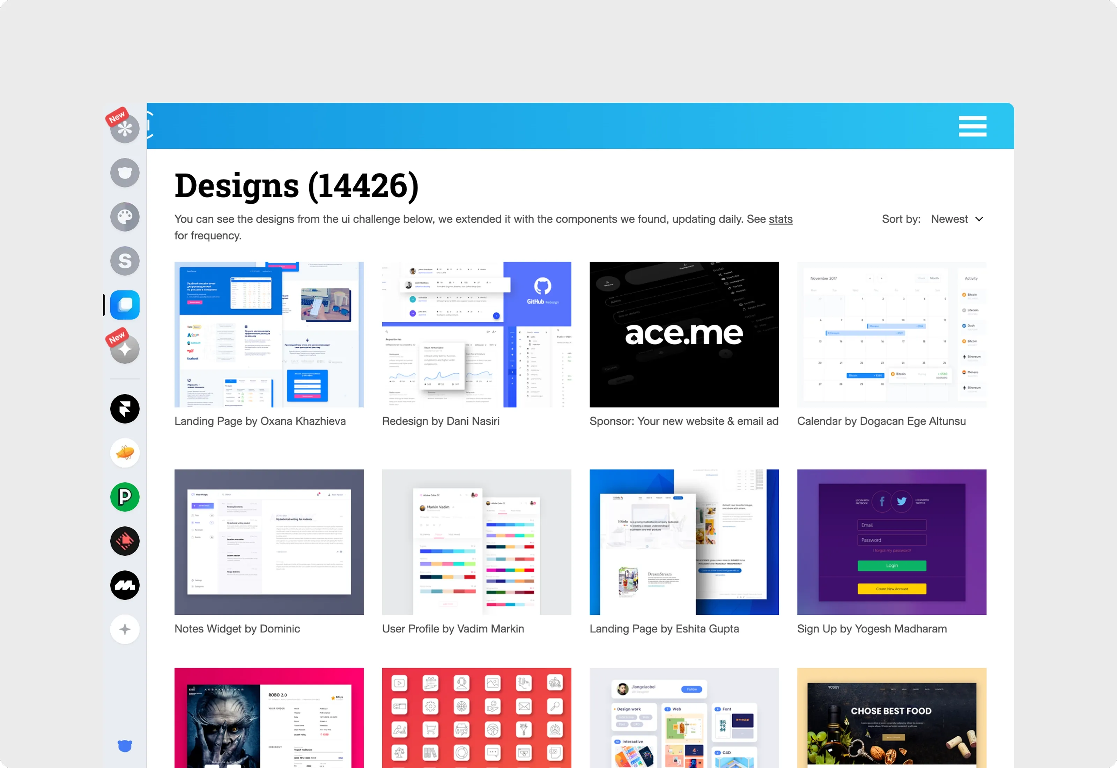Open the green P app icon
This screenshot has width=1117, height=768.
(x=125, y=497)
